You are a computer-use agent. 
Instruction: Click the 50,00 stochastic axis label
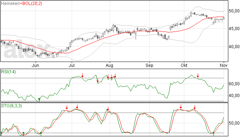(234, 123)
